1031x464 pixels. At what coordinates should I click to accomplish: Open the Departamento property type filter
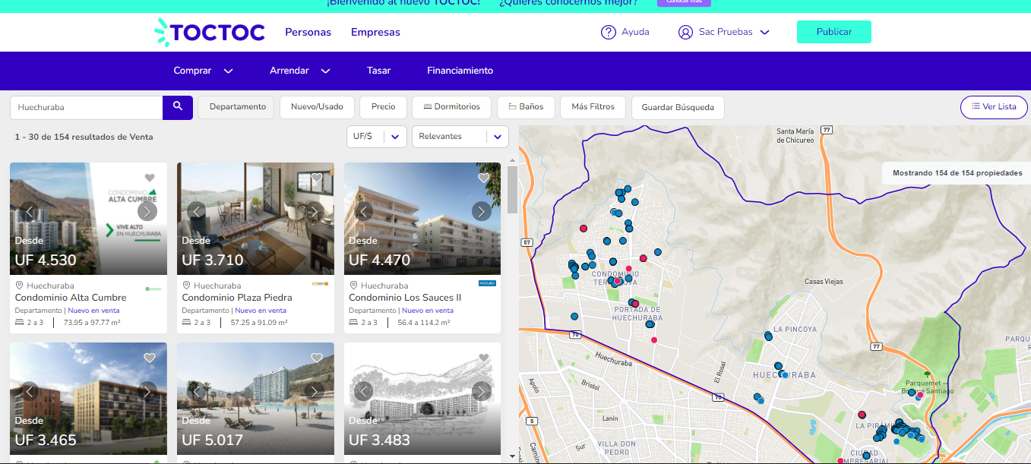click(x=236, y=107)
